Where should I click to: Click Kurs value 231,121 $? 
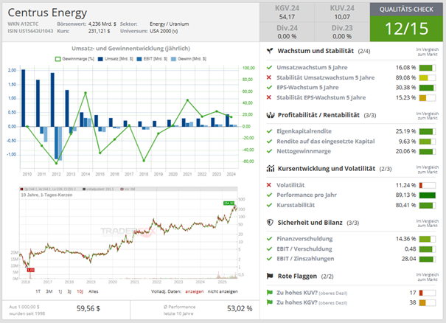point(99,31)
